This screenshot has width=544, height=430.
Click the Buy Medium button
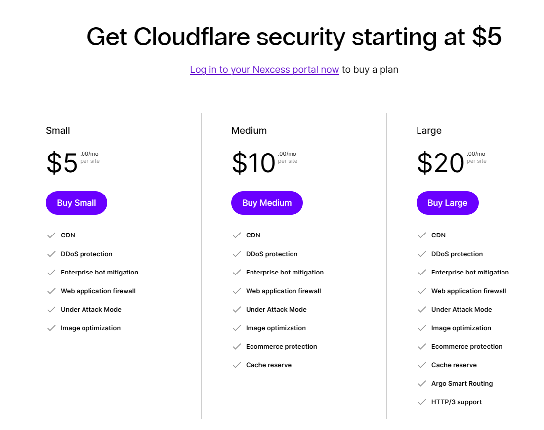click(x=267, y=203)
